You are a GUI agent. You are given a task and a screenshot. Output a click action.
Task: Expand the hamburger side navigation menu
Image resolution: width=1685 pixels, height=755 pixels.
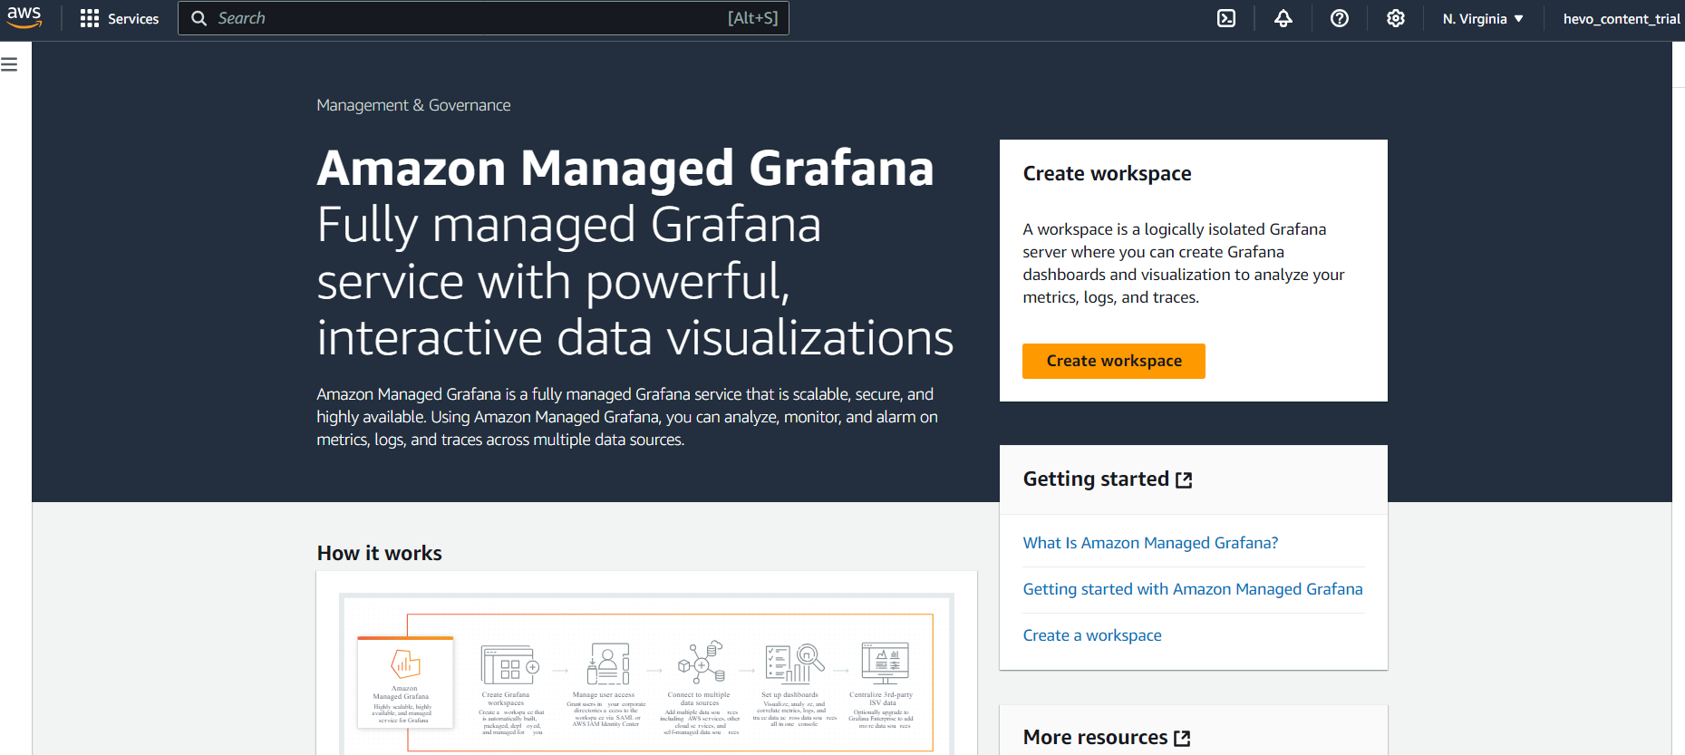(x=10, y=64)
